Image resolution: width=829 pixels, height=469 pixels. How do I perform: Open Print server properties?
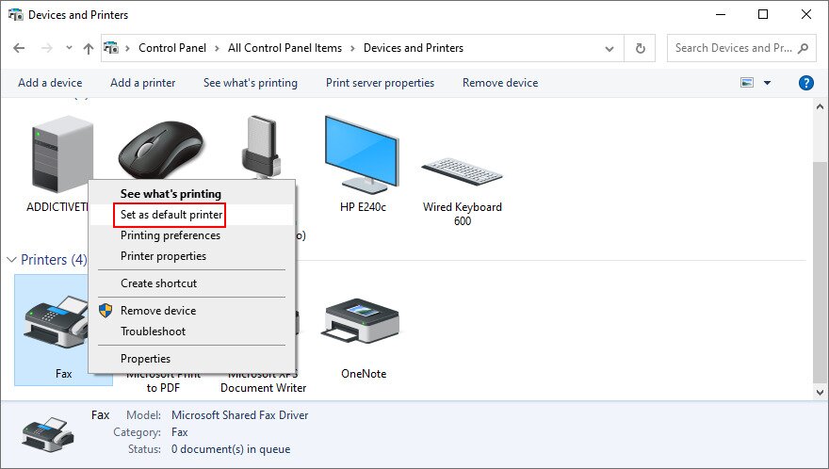click(381, 83)
